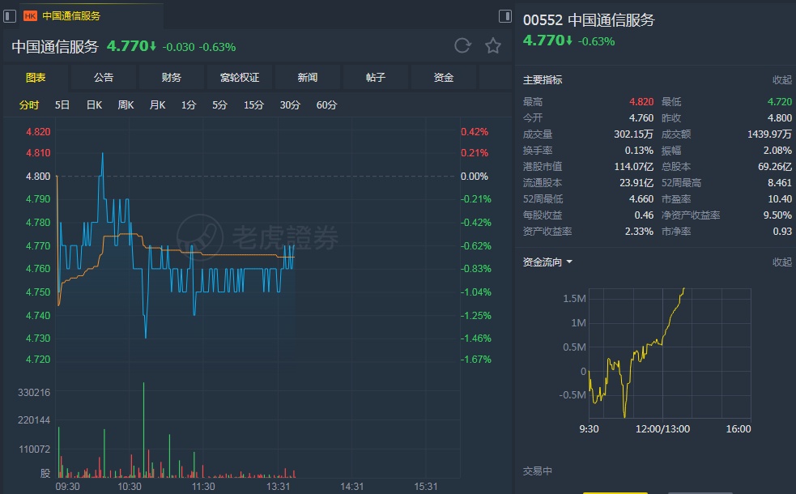Image resolution: width=796 pixels, height=494 pixels.
Task: Click the 交易中 trading status text
Action: pyautogui.click(x=537, y=471)
